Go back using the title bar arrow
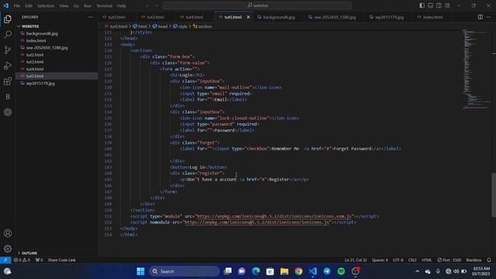 147,5
